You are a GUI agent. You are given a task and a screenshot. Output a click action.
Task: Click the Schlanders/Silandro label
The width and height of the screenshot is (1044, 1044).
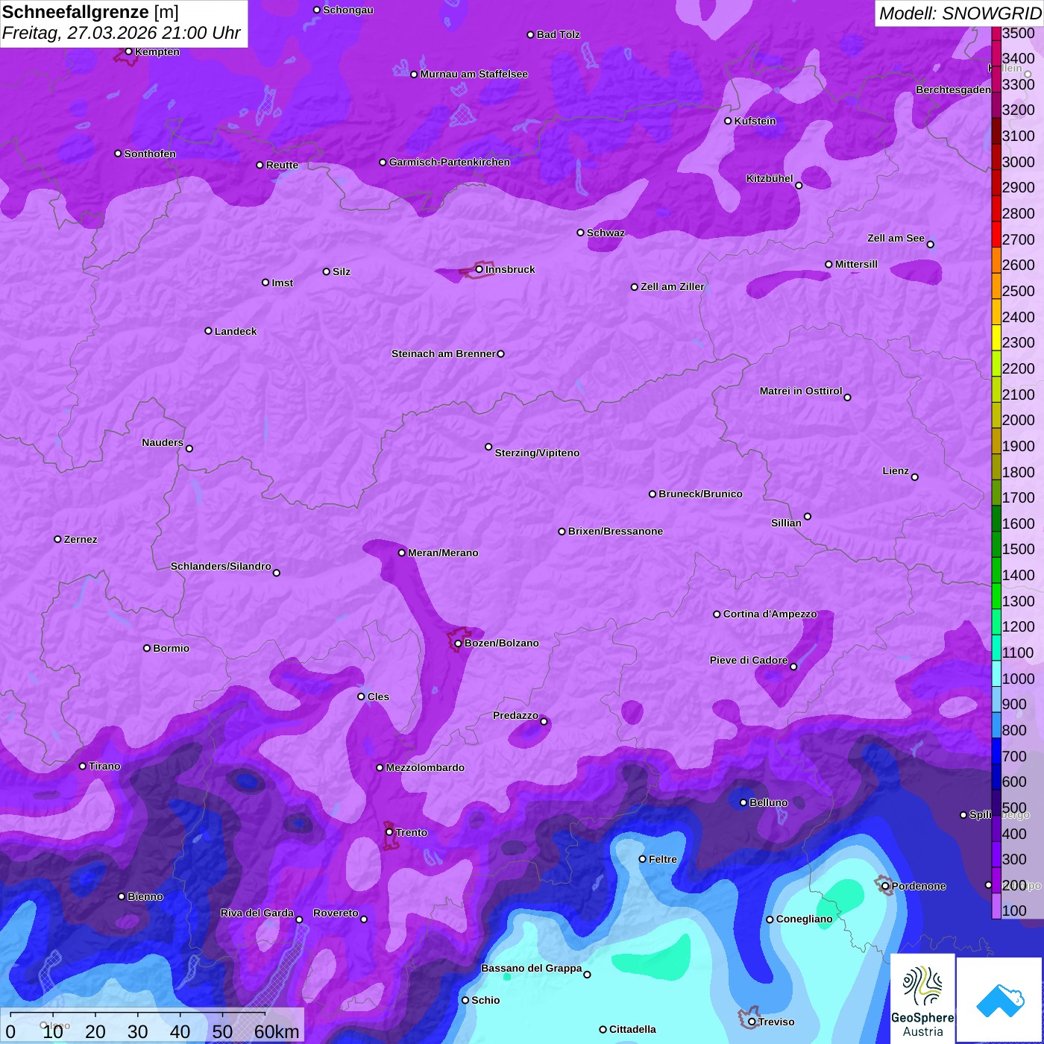221,566
